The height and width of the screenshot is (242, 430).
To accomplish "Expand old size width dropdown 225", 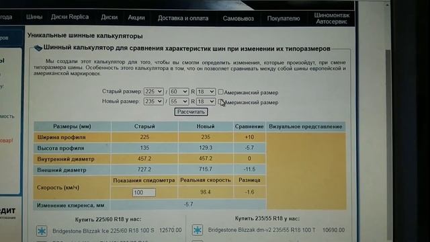I will point(154,91).
